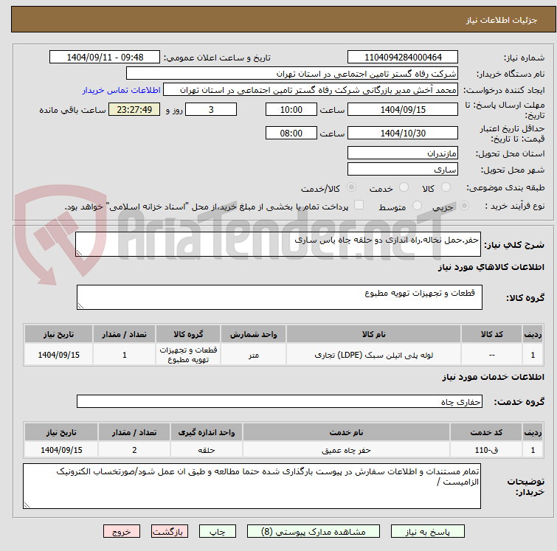Click the استان محل تحویل field مازندران
Viewport: 557px width, 551px height.
tap(403, 153)
